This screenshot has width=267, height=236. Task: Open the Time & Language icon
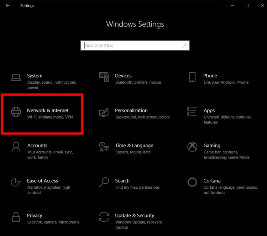point(104,147)
